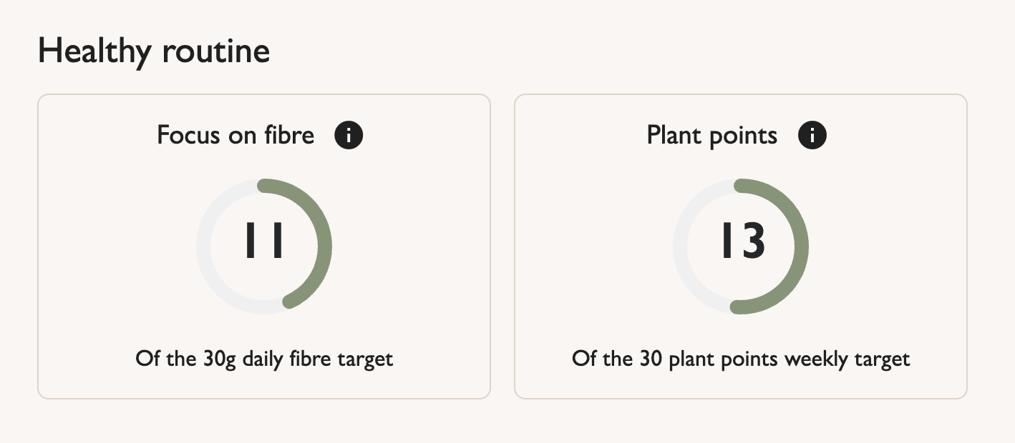Viewport: 1015px width, 443px height.
Task: Click the info icon beside Focus on fibre
Action: click(349, 135)
